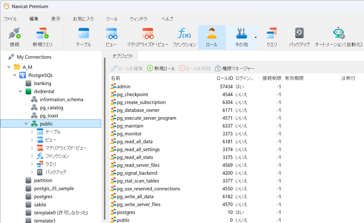Click the PostgreSQL elephant connection icon
This screenshot has height=223, width=364.
tap(23, 75)
